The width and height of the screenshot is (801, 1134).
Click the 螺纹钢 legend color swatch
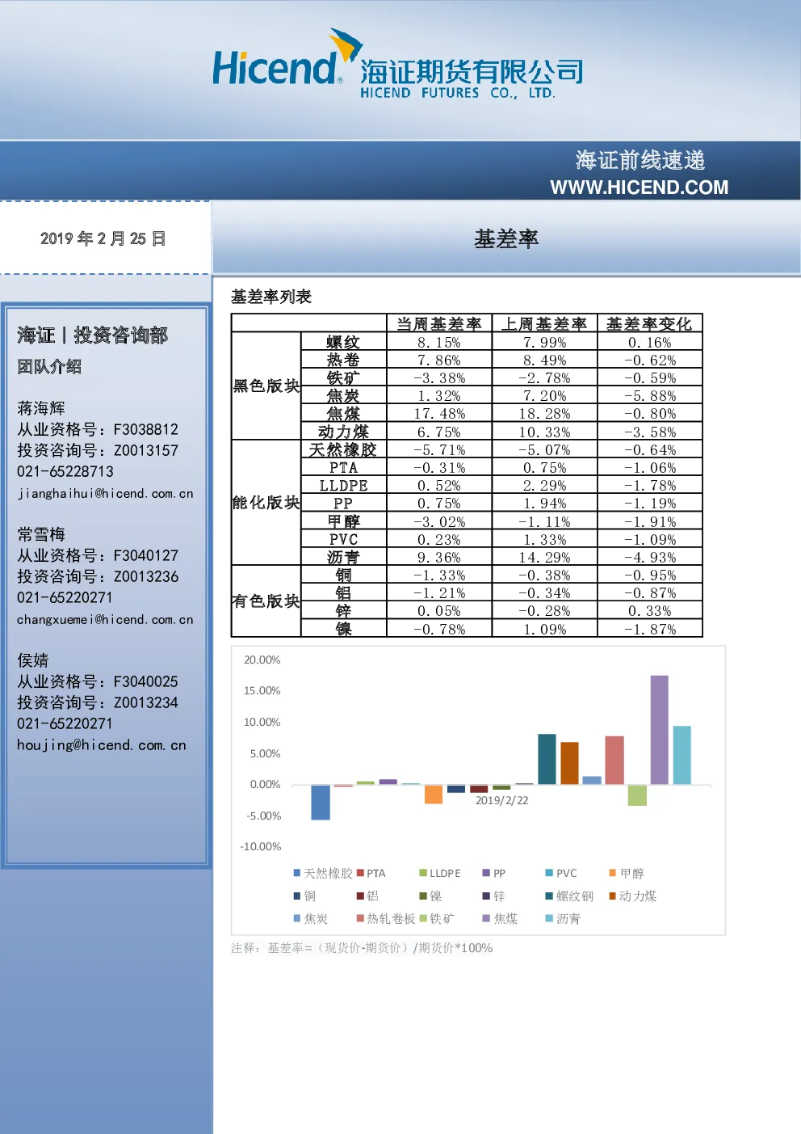pos(549,896)
